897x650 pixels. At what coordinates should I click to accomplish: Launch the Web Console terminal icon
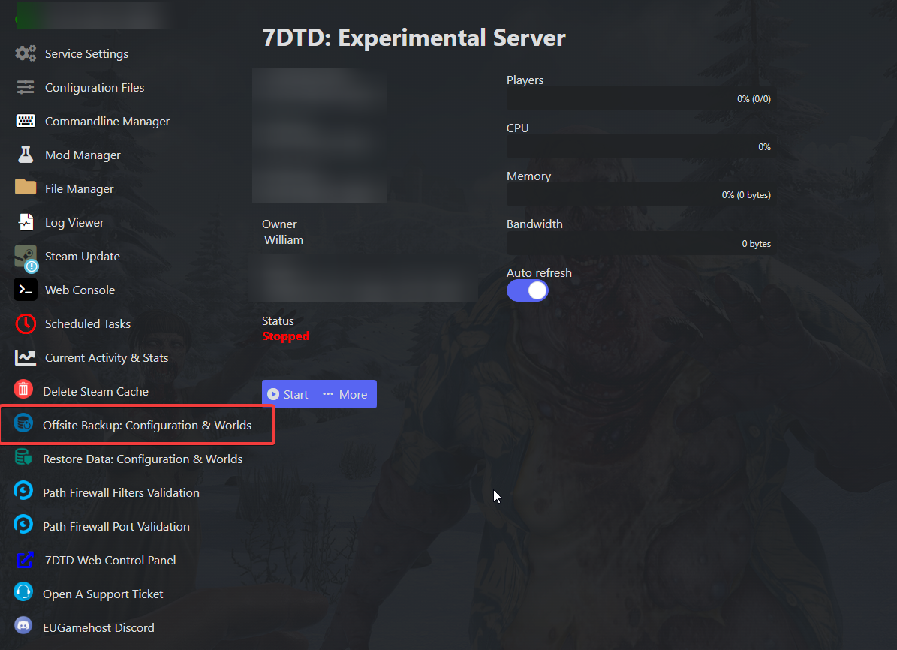click(x=26, y=290)
